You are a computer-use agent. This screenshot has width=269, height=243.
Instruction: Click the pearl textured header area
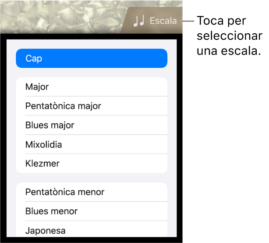pos(62,17)
